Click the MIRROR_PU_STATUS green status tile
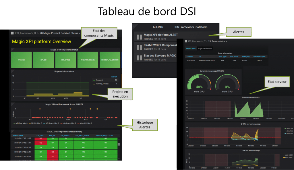This screenshot has width=294, height=170. click(x=110, y=60)
